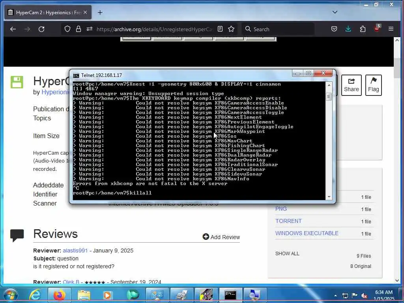Download the WINDOWS EXECUTABLE file
The image size is (404, 303).
point(307,234)
